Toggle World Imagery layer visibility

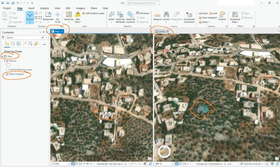point(7,74)
